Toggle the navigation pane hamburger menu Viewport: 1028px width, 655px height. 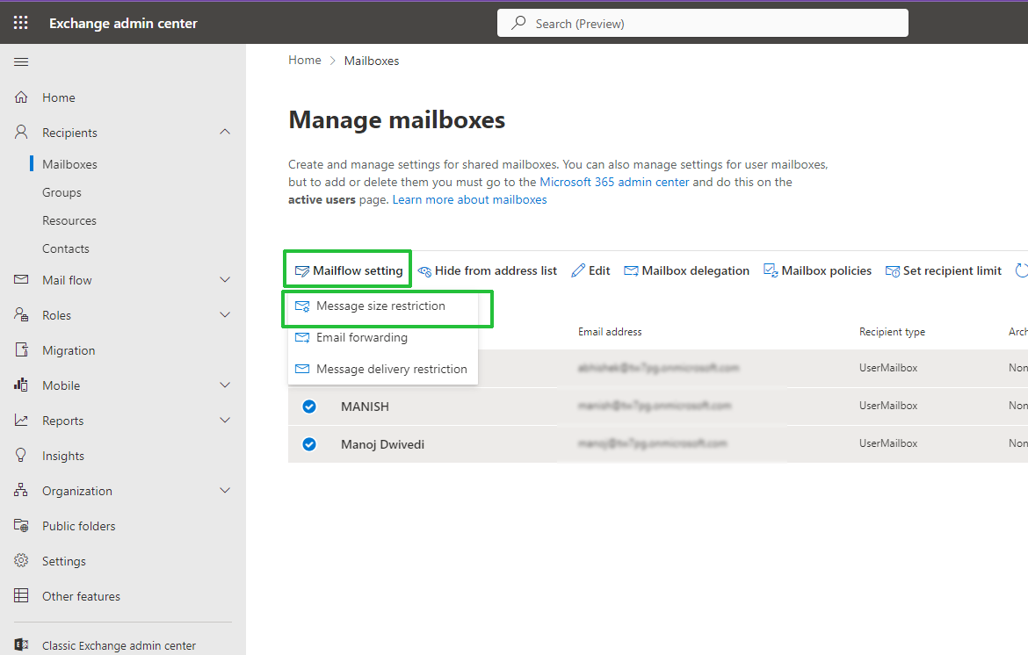coord(21,61)
